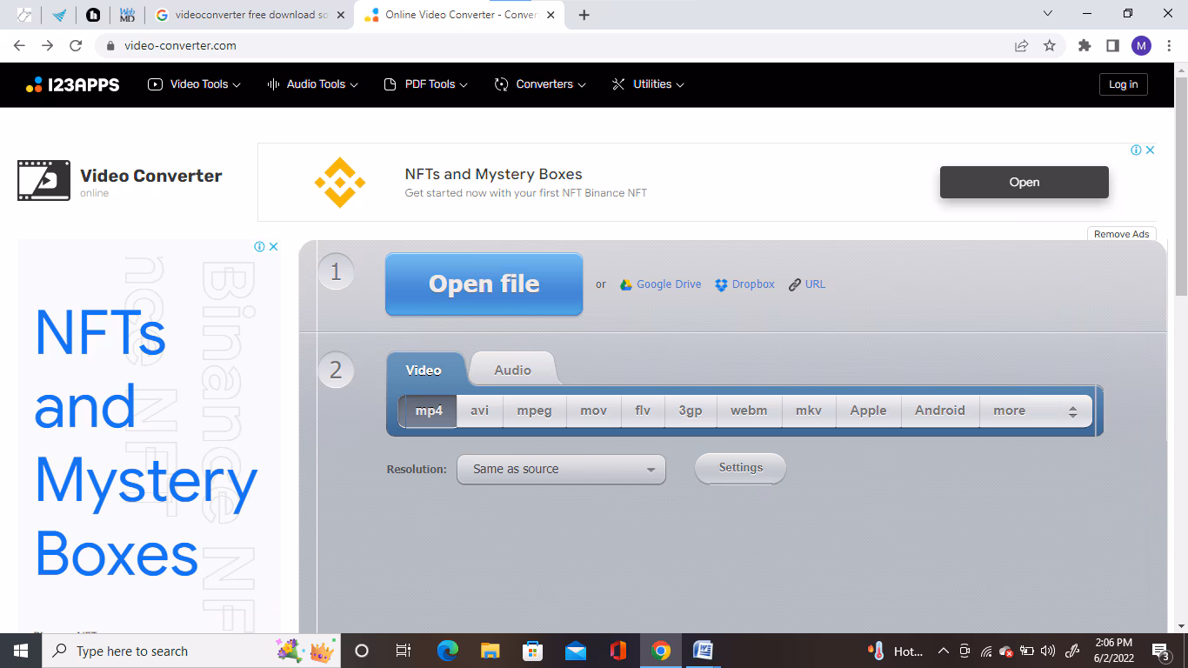This screenshot has width=1188, height=668.
Task: Expand the PDF Tools menu
Action: [426, 84]
